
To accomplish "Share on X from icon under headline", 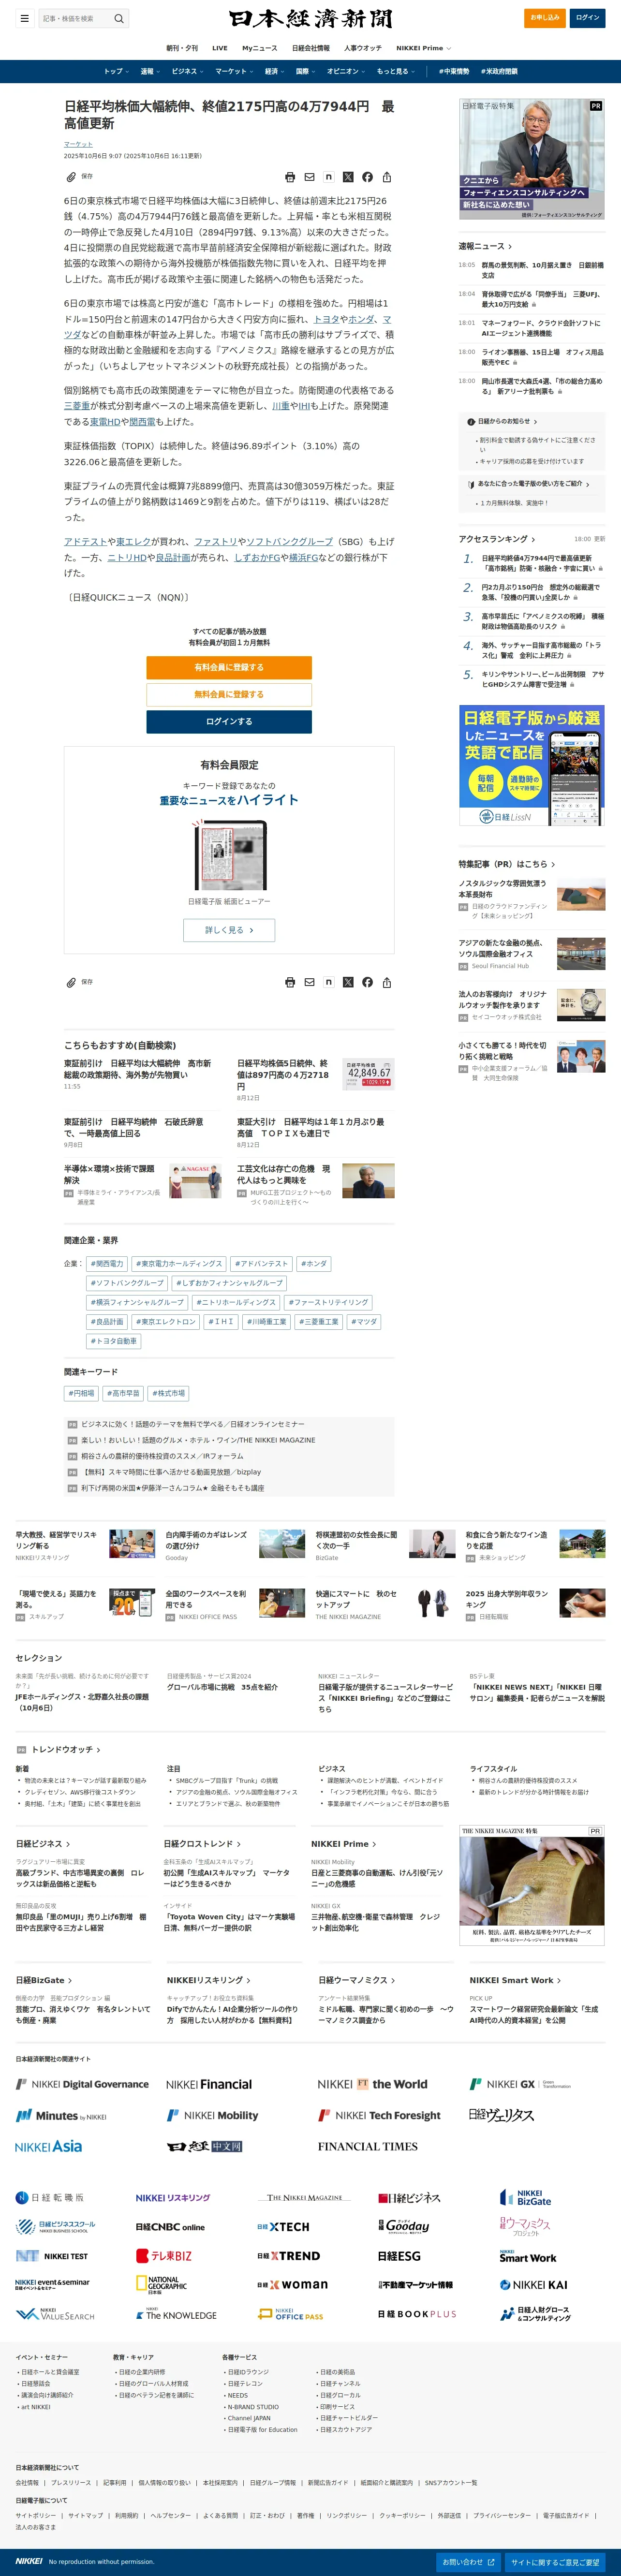I will point(348,177).
